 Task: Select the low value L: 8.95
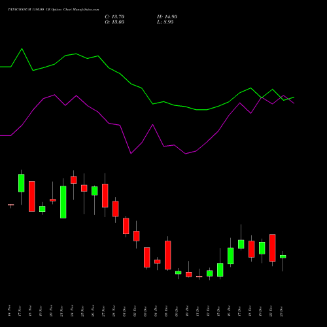click(165, 22)
